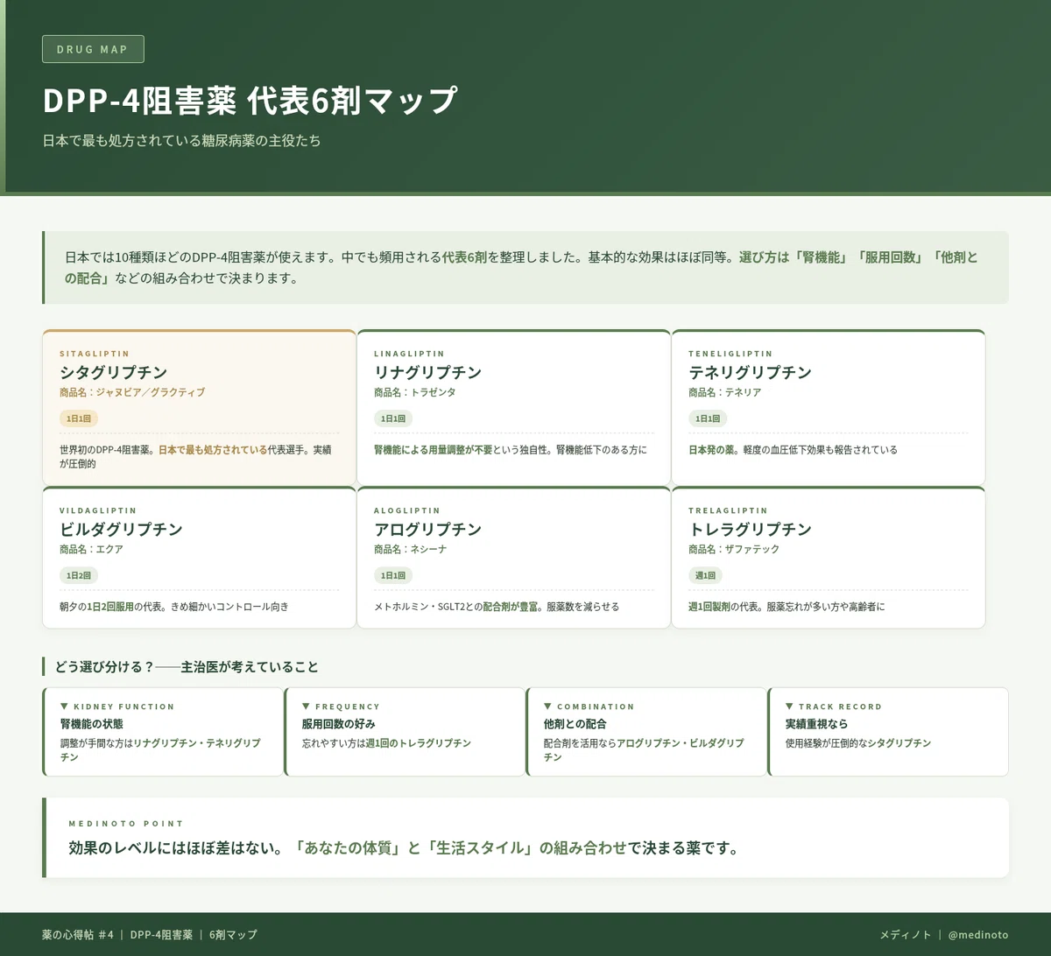Click the DRUG MAP badge
The width and height of the screenshot is (1051, 956).
coord(93,49)
